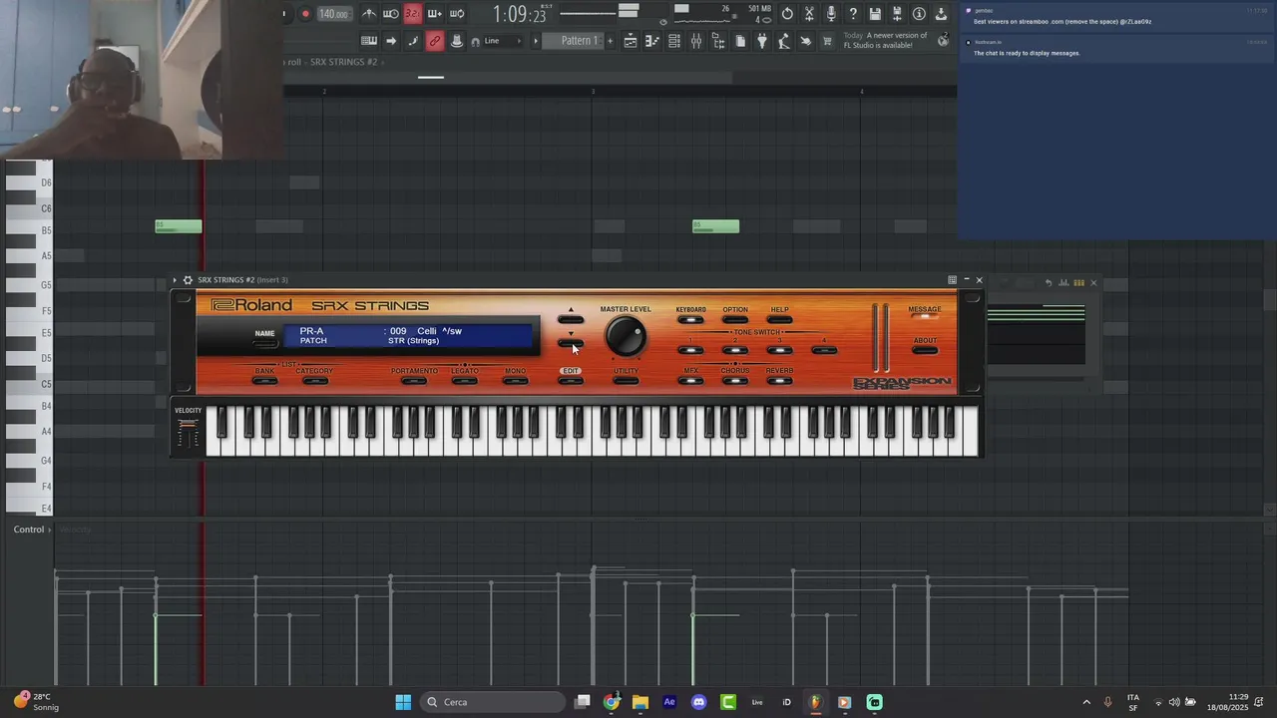Open the Project picker icon
Viewport: 1277px width, 718px height.
[x=740, y=41]
